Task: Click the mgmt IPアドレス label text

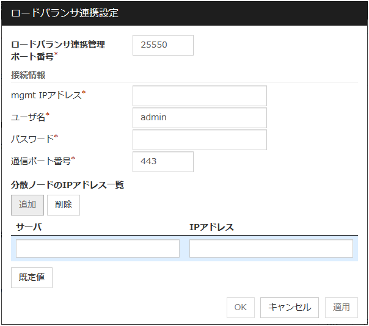Action: tap(46, 95)
